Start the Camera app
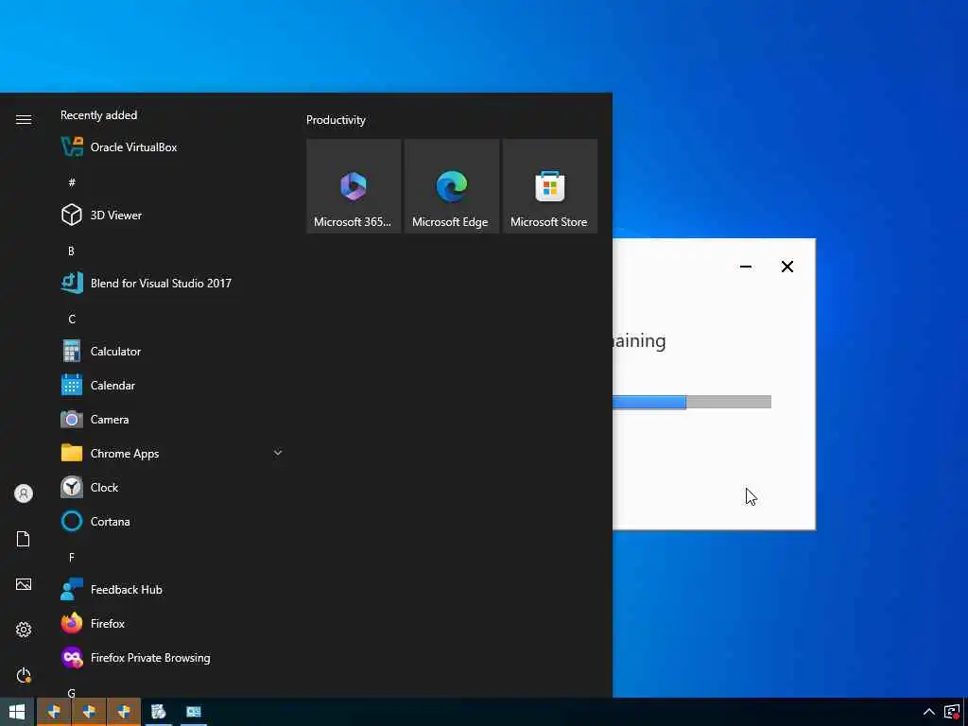Screen dimensions: 968x726 coord(172,419)
